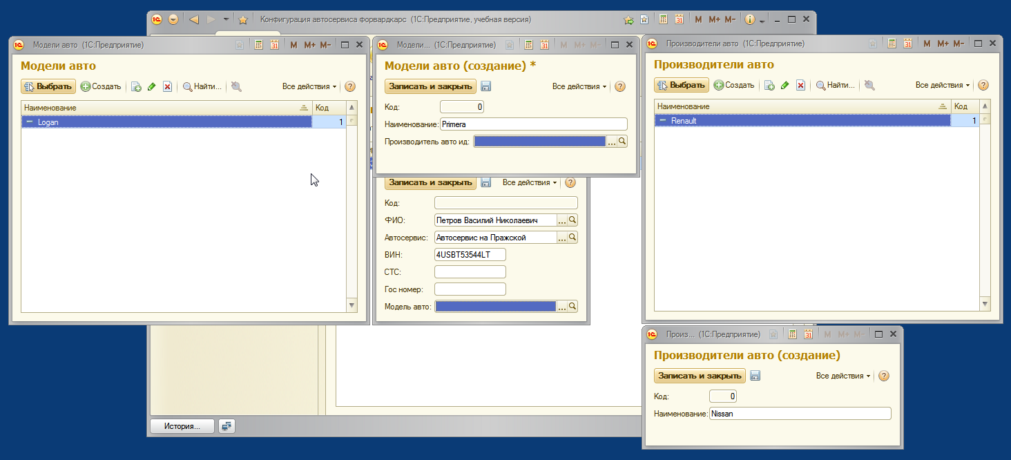Click Наименование field containing Nissan

(x=800, y=414)
